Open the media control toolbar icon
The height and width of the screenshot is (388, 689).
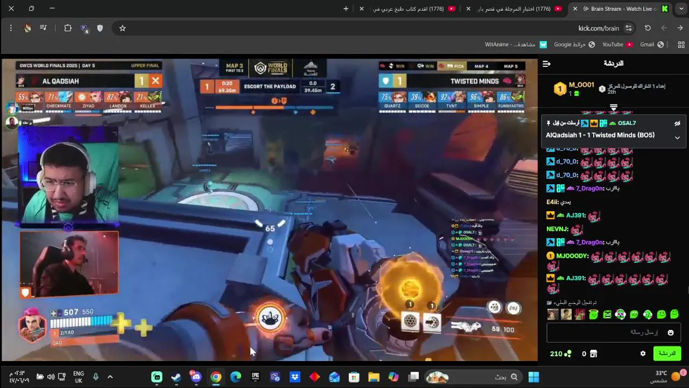(x=44, y=28)
